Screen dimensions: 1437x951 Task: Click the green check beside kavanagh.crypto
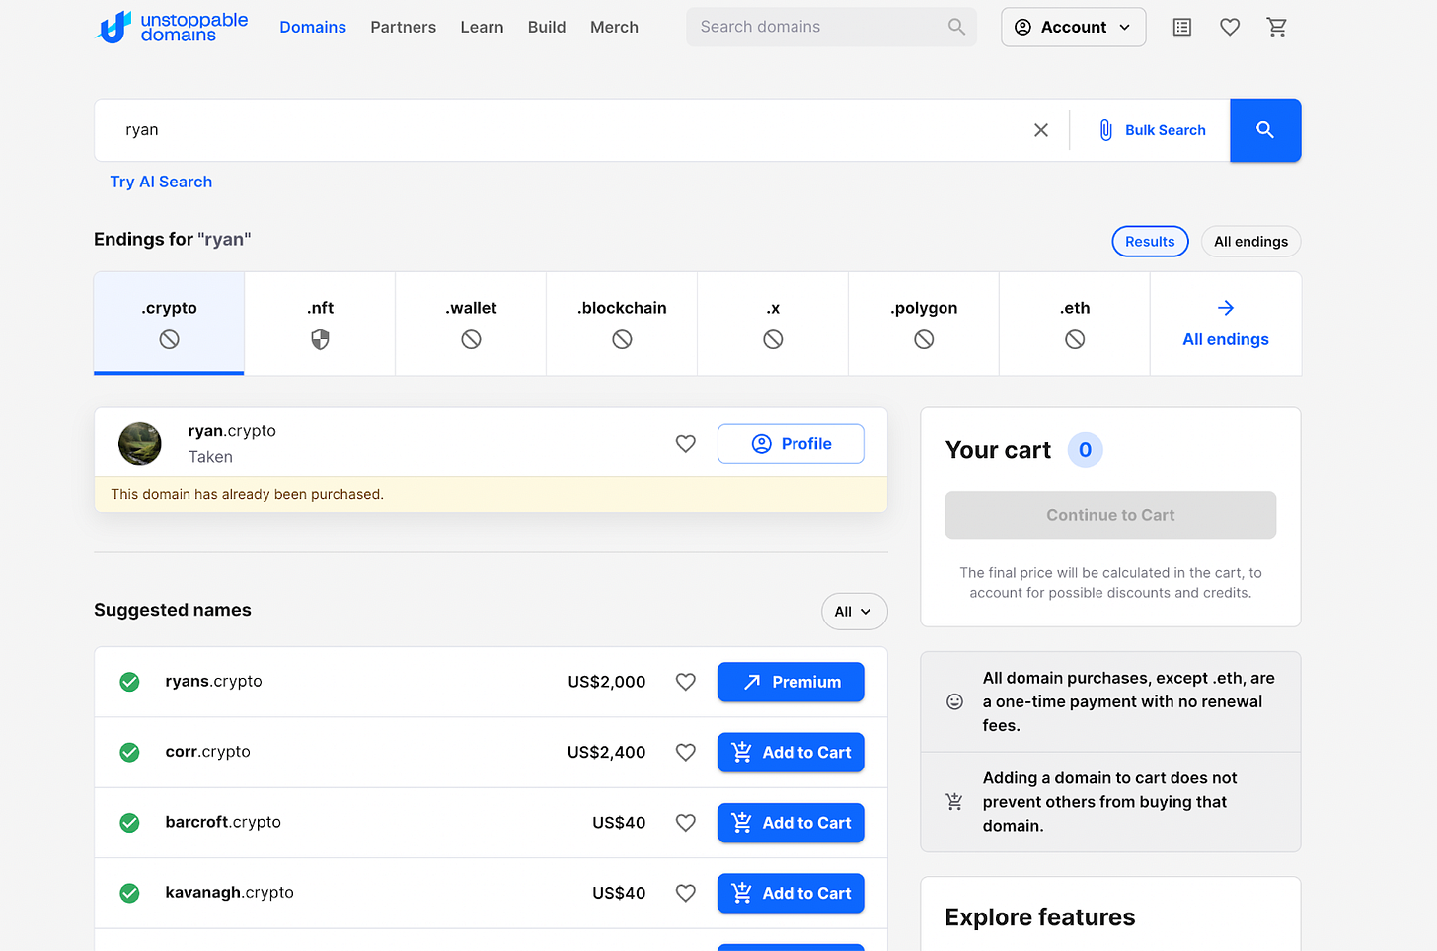129,893
